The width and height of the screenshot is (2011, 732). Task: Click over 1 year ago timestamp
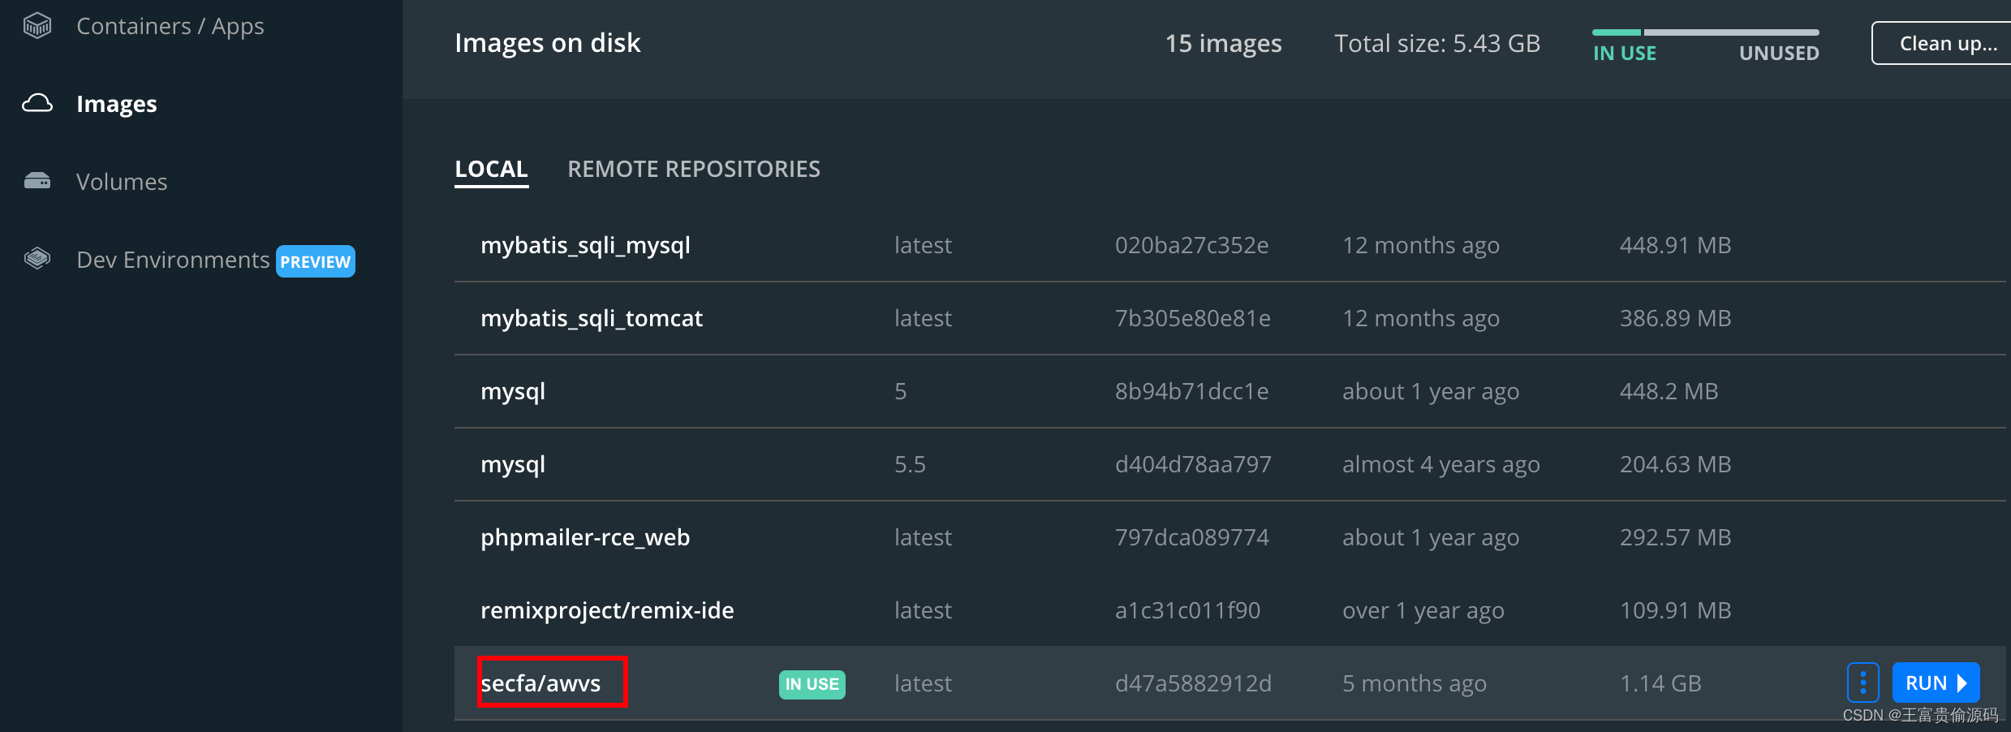click(1423, 611)
